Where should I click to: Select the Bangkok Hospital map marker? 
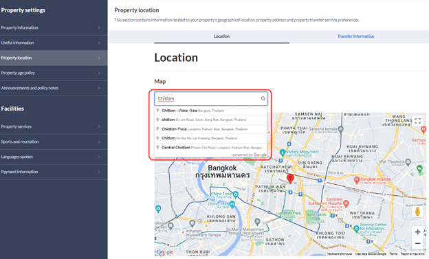(x=357, y=180)
